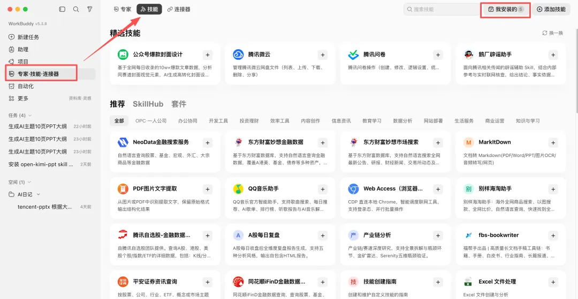578x299 pixels.
Task: Add the Excel 文件处理 skill
Action: pos(553,282)
